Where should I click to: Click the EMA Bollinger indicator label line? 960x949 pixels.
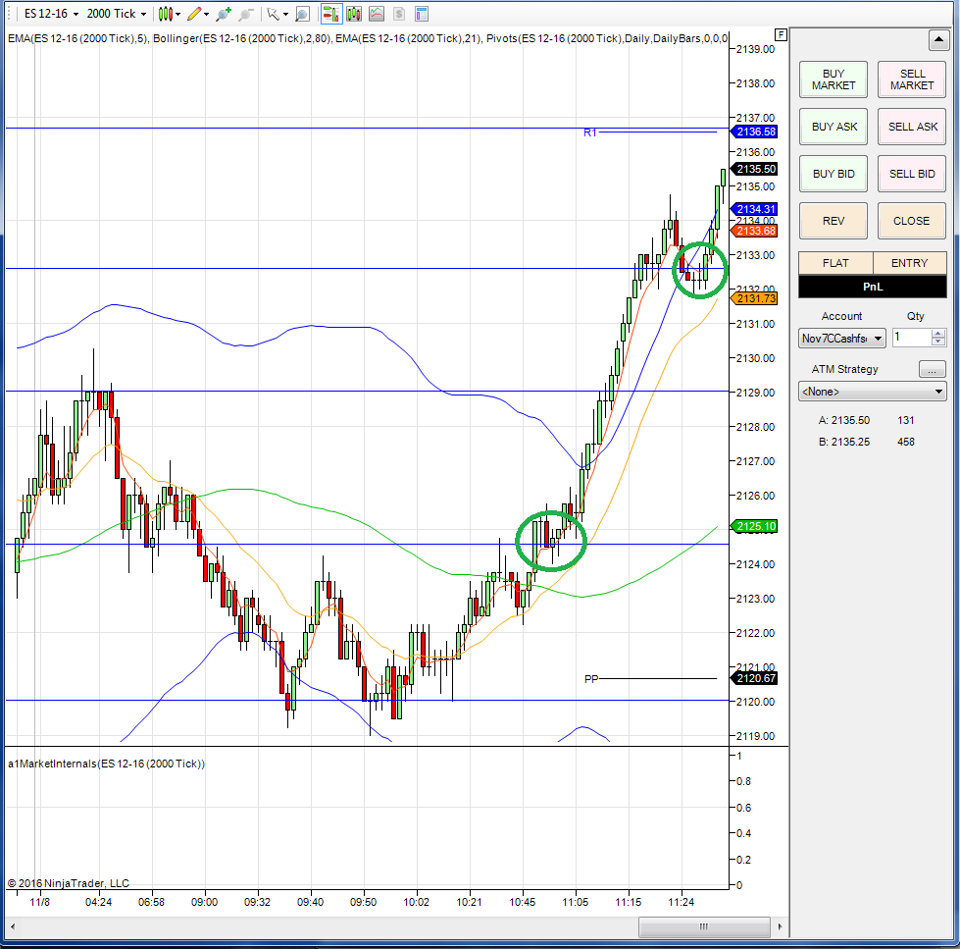point(368,38)
